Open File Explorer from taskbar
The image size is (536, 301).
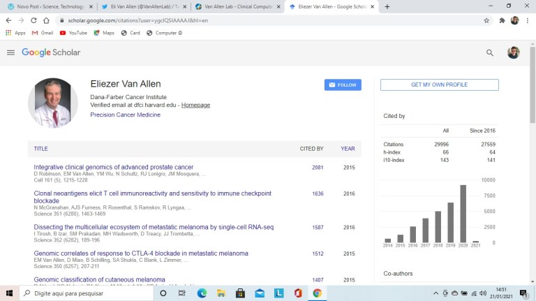click(x=221, y=293)
